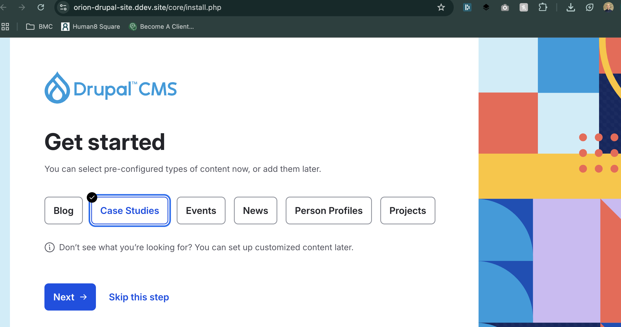This screenshot has width=621, height=327.
Task: Open the Extensions puzzle piece menu
Action: [x=543, y=7]
